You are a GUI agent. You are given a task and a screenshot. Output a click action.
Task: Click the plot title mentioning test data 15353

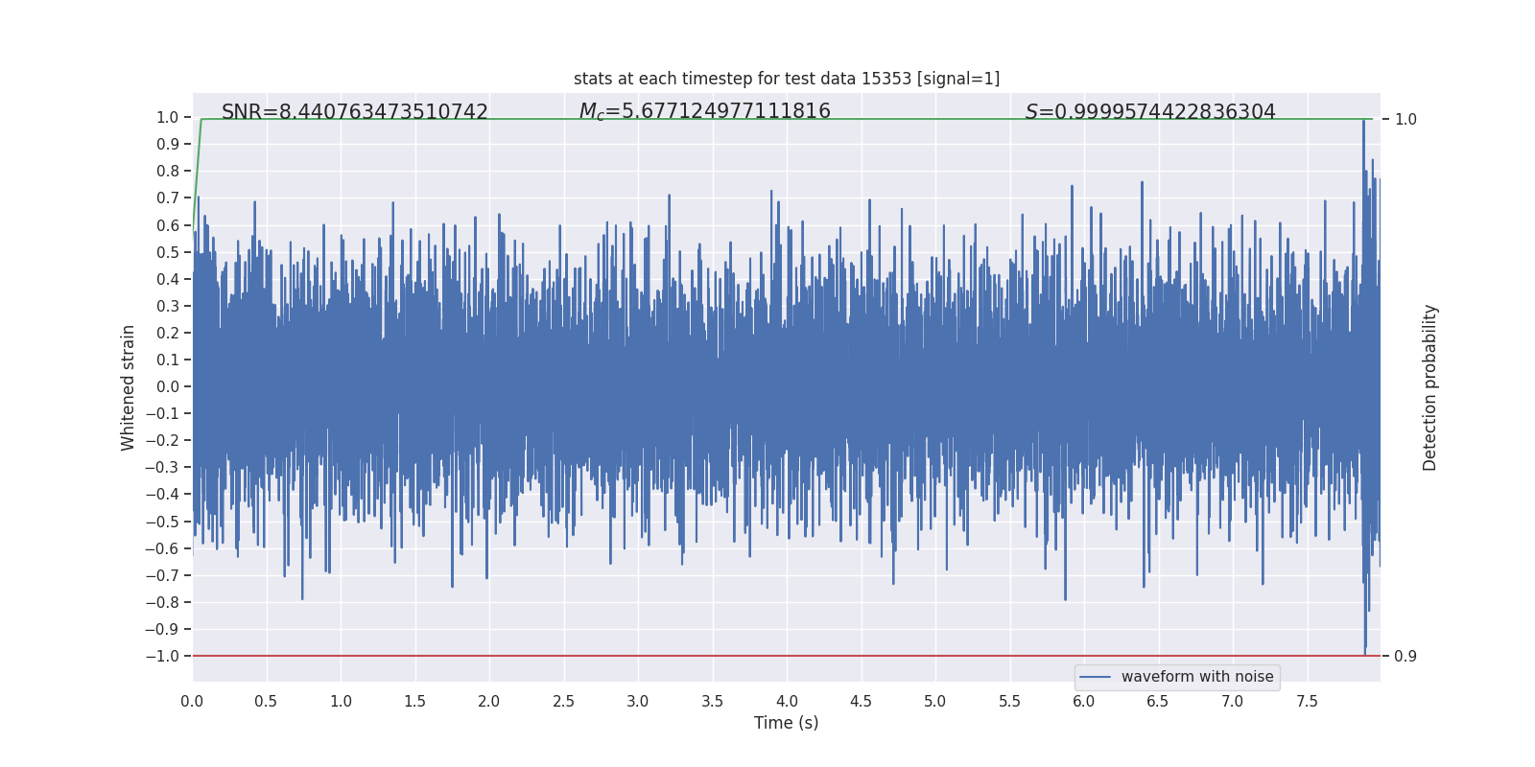click(x=787, y=79)
